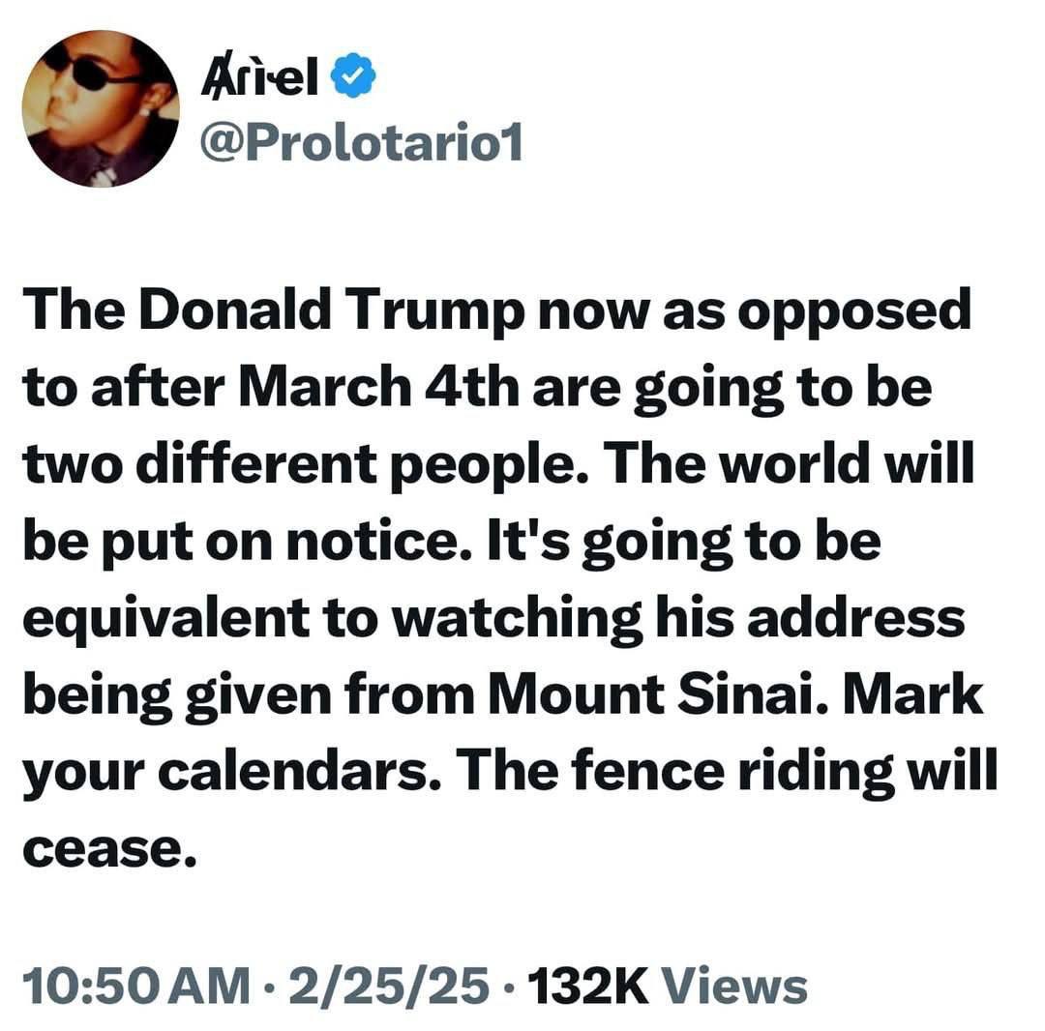Image resolution: width=1045 pixels, height=1031 pixels.
Task: Open the @Prolotario1 handle link
Action: pyautogui.click(x=360, y=144)
